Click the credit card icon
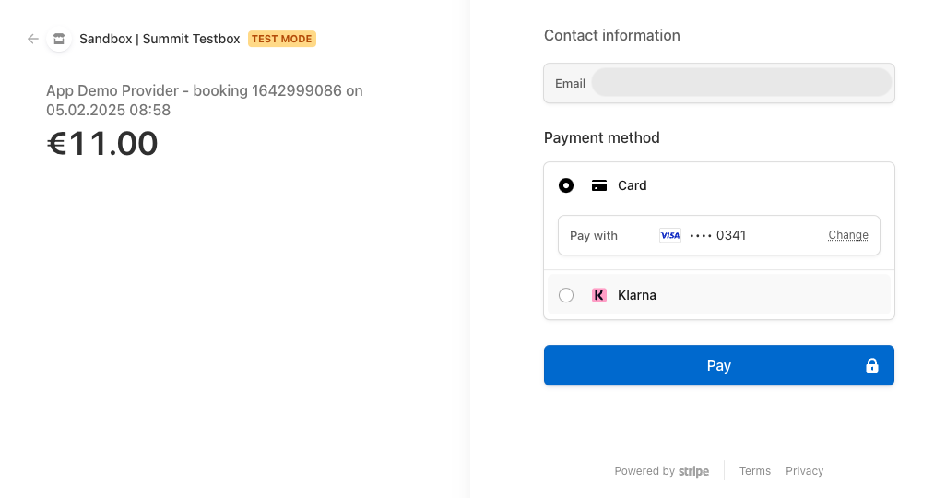Viewport: 946px width, 498px height. (599, 185)
